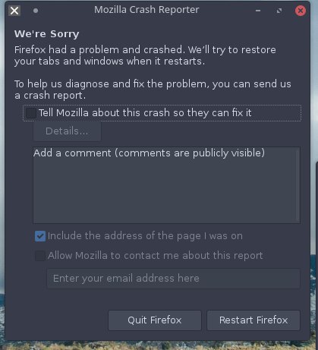This screenshot has width=318, height=350.
Task: Click Quit Firefox button
Action: [x=155, y=320]
